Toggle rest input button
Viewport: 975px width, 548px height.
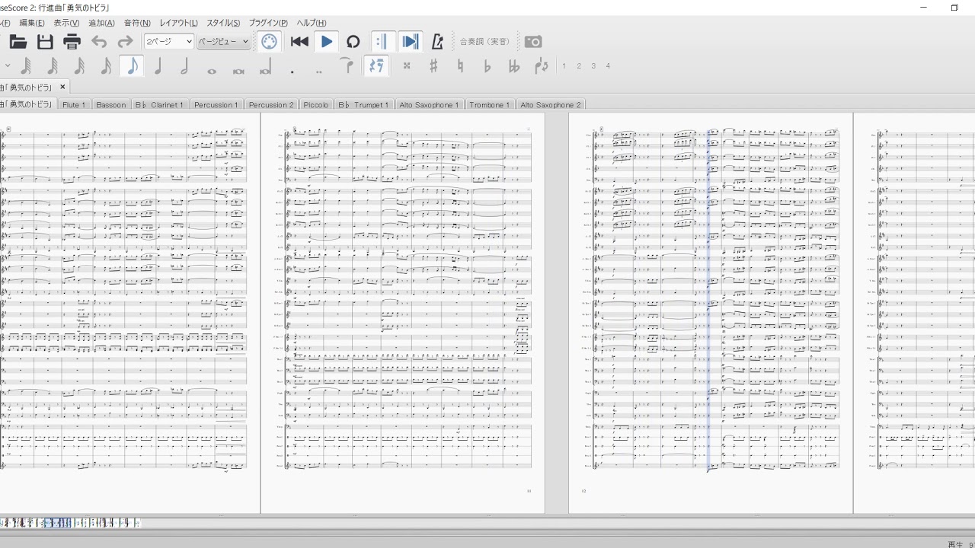tap(376, 66)
